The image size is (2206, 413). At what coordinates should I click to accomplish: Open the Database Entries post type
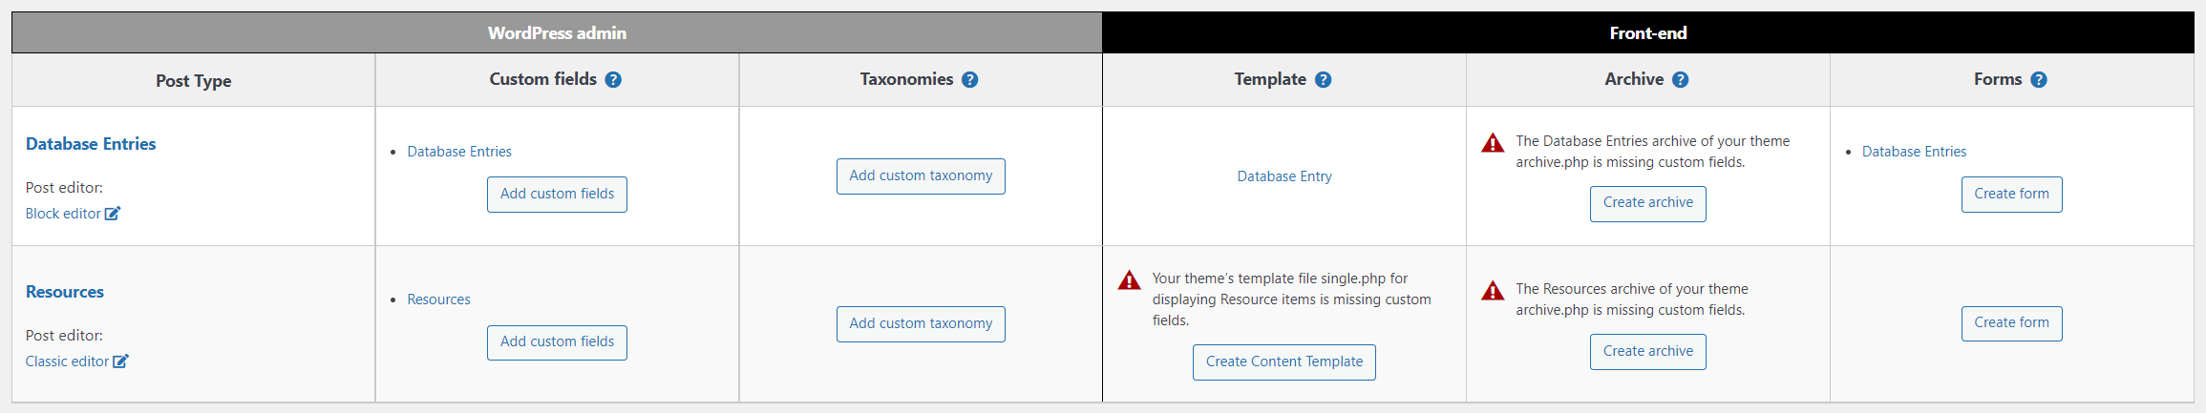point(91,144)
